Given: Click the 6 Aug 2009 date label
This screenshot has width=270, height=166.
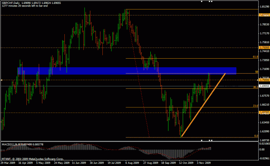Looking at the screenshot, I should pyautogui.click(x=132, y=163).
